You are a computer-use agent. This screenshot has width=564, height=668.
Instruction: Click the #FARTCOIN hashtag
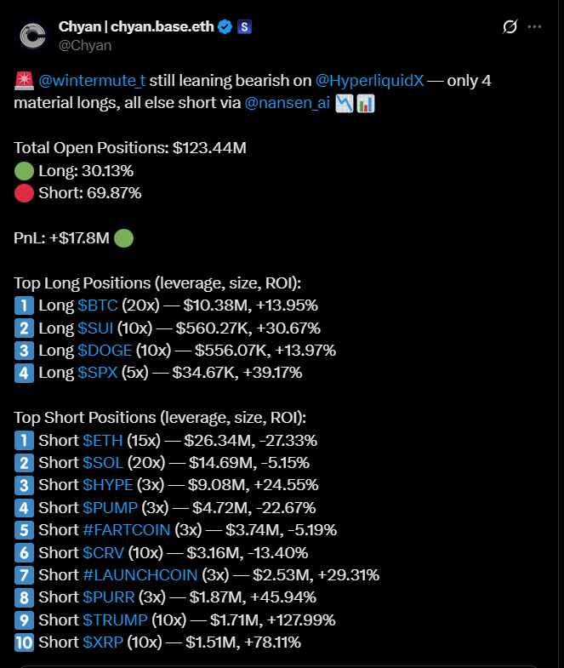(x=127, y=530)
